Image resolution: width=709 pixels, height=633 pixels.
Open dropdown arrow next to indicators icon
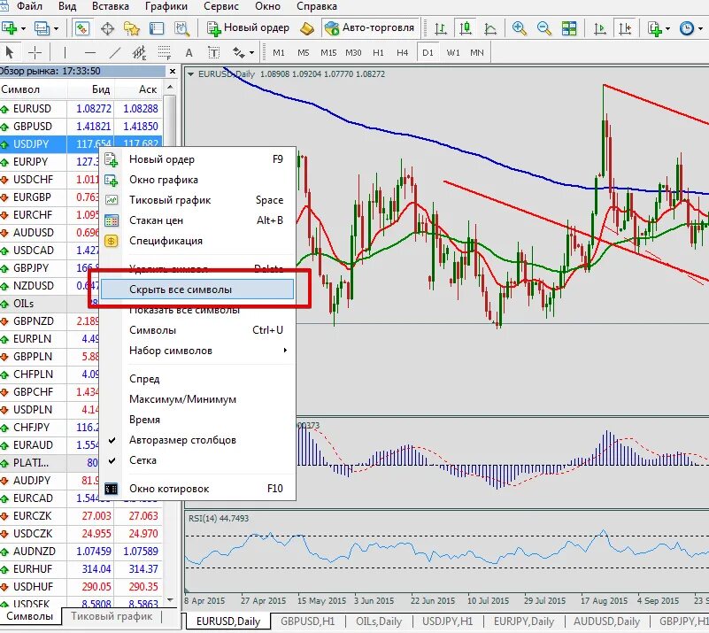(x=668, y=29)
